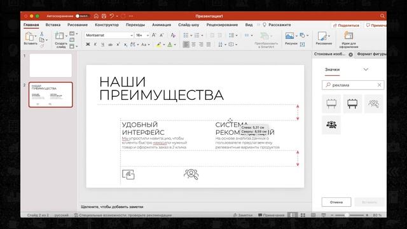Click the numbered list icon
Screen dimensions: 407x229
(x=197, y=36)
